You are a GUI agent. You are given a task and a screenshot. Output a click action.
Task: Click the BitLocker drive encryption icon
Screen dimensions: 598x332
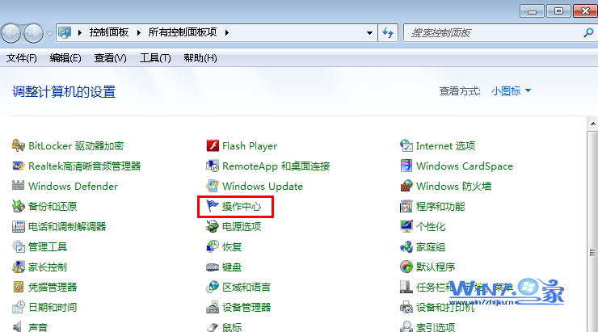18,145
